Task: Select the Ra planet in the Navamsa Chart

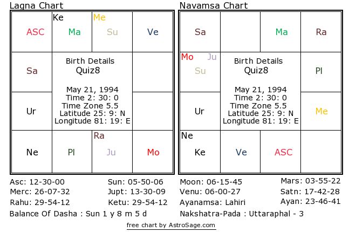Action: [321, 32]
